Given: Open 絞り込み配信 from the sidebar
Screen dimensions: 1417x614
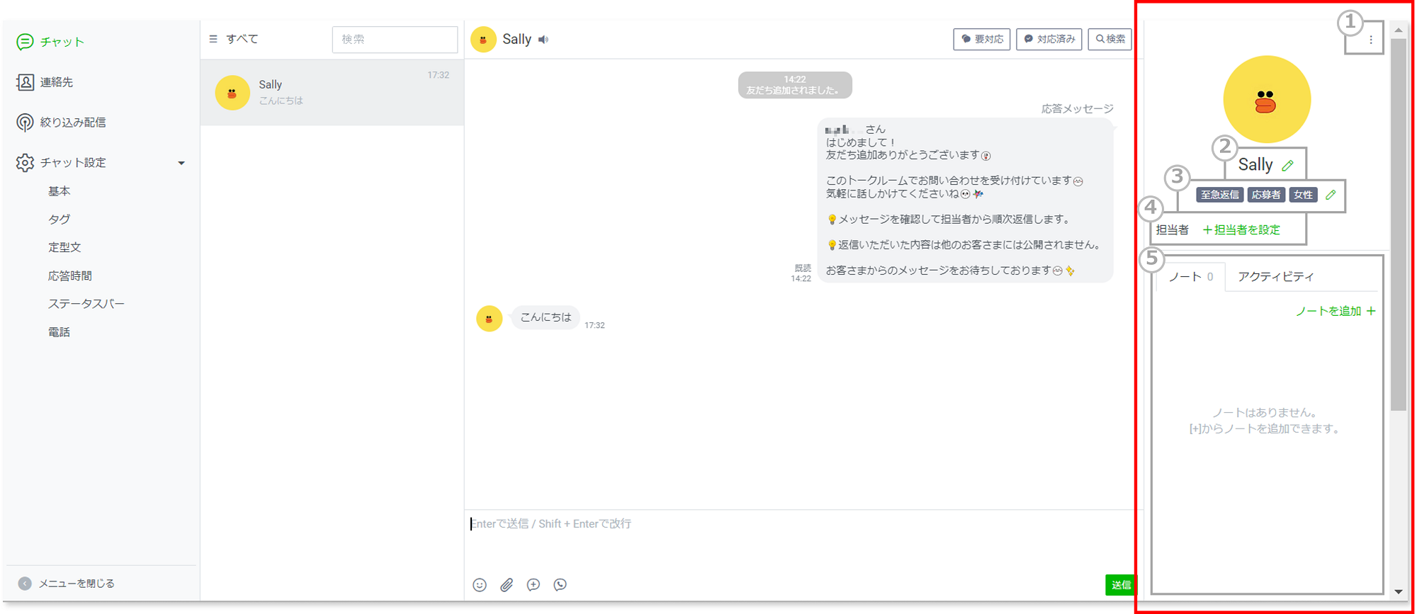Looking at the screenshot, I should (x=72, y=123).
